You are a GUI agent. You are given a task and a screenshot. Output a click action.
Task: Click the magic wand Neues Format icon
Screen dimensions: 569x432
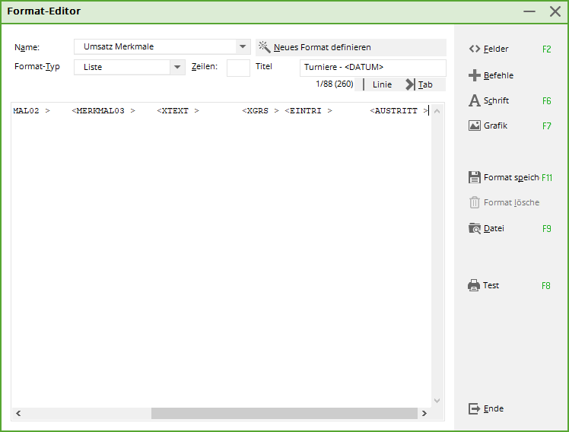coord(264,47)
